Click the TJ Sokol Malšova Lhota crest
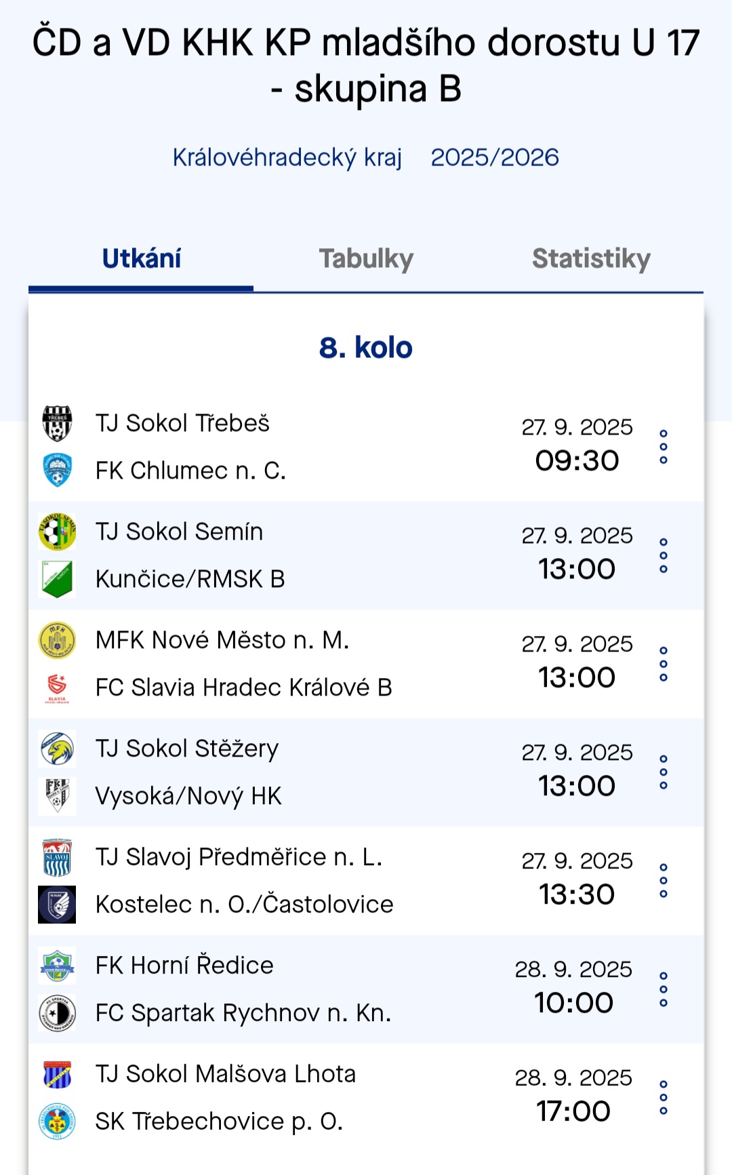This screenshot has height=1175, width=732. click(57, 1074)
